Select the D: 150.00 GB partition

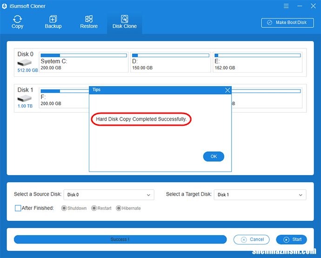[171, 62]
